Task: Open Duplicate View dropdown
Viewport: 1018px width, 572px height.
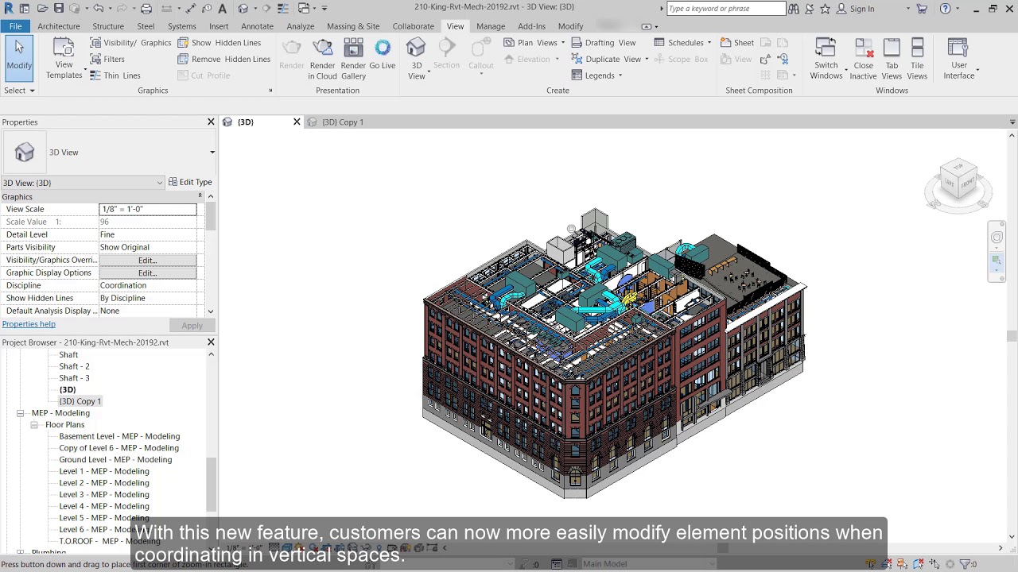Action: [x=610, y=59]
